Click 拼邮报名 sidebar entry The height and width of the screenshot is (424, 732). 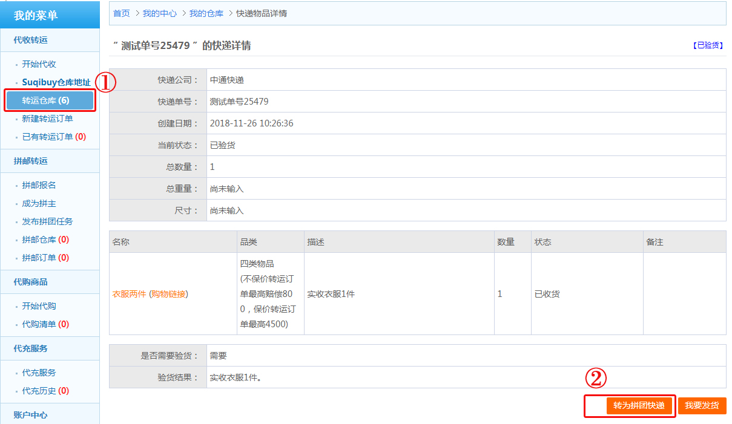[x=39, y=185]
